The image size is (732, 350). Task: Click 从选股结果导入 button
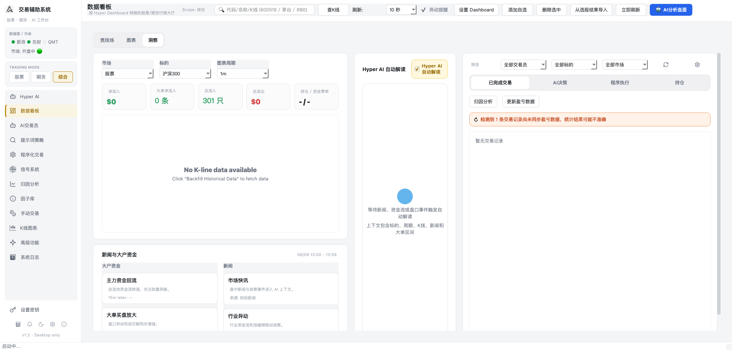pos(591,10)
